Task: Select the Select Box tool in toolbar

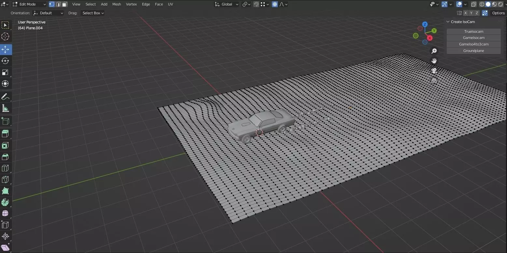Action: pyautogui.click(x=5, y=25)
